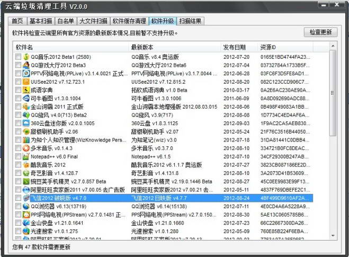Screen dimensions: 349x257
Task: Click the vertical scrollbar thumb
Action: pos(333,93)
